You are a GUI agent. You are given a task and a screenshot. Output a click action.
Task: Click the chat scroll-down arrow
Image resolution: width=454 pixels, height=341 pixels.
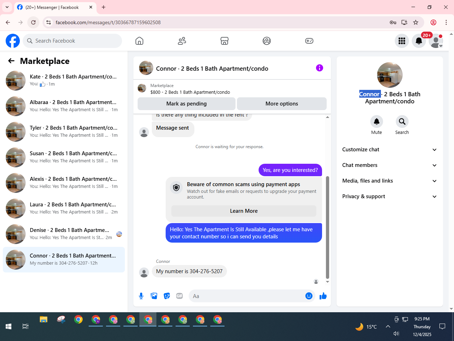[327, 282]
